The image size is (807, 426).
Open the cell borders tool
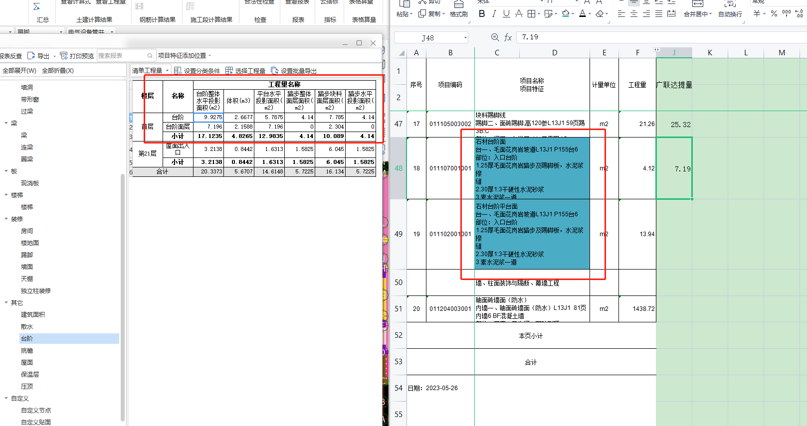point(532,14)
